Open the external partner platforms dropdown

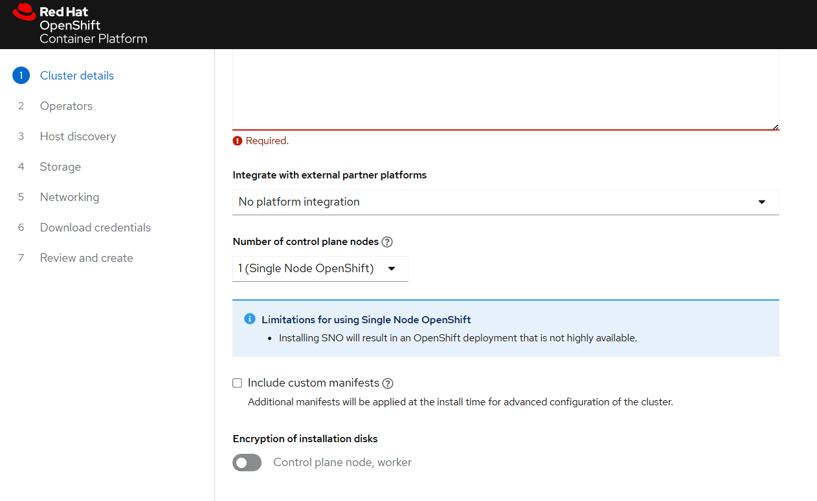click(505, 202)
